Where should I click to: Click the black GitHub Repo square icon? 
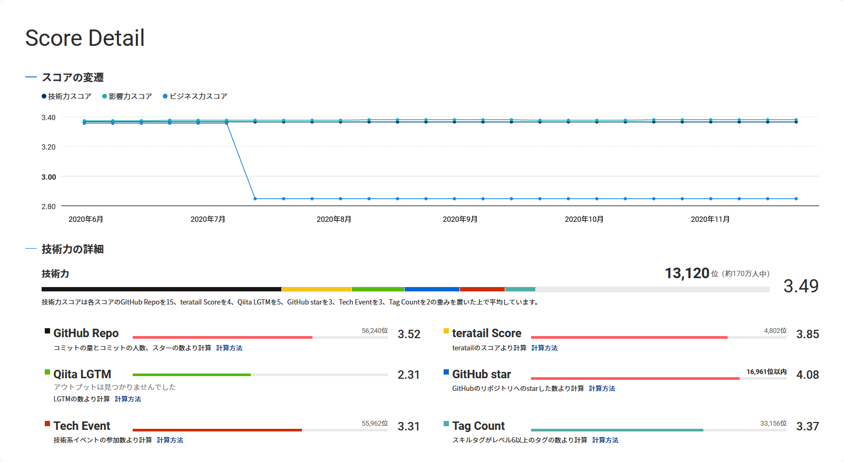coord(47,331)
